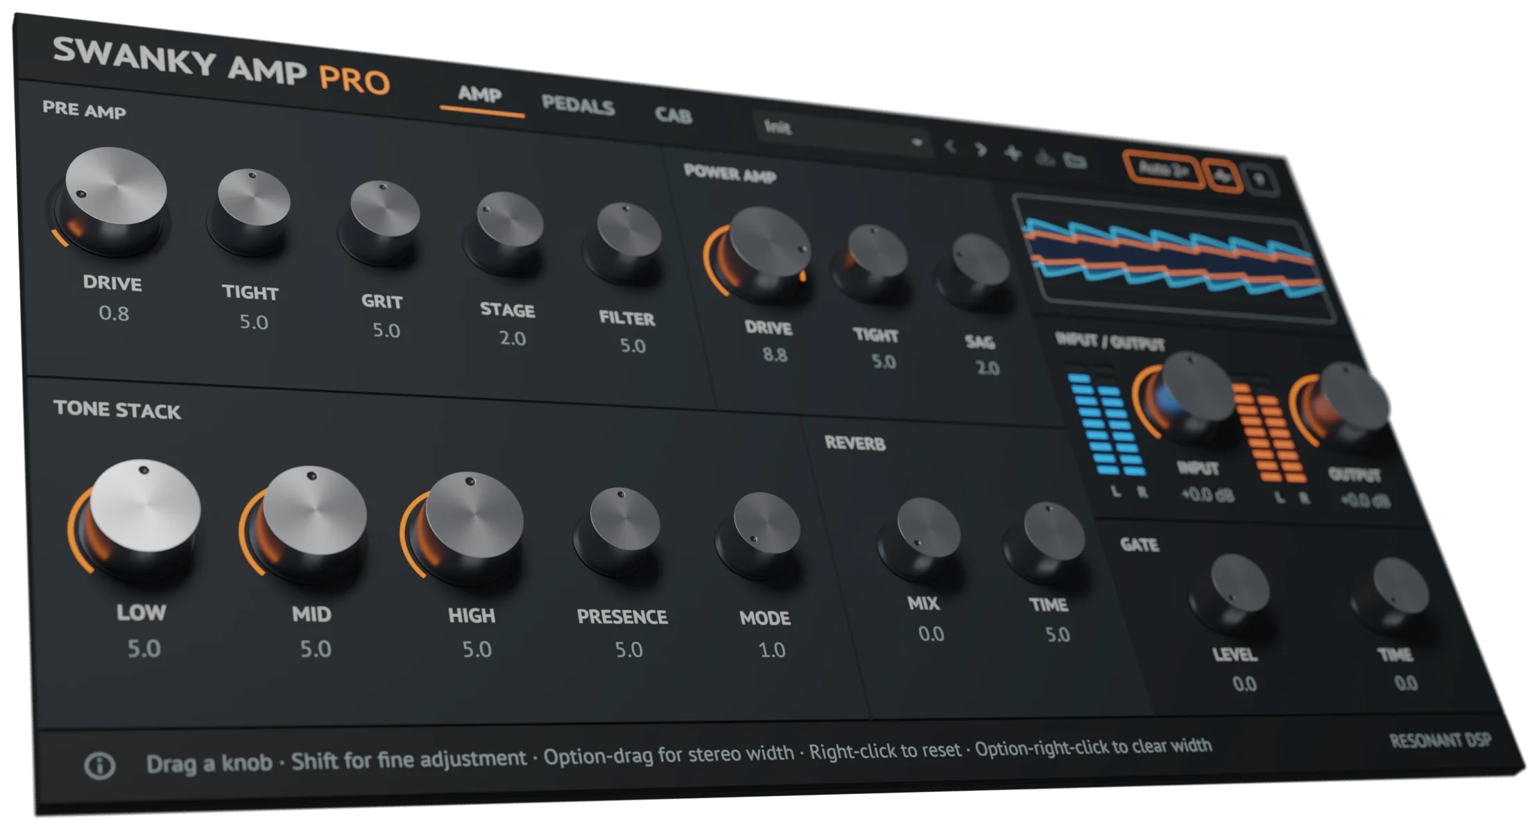Viewport: 1539px width, 830px height.
Task: Click the help icon button in header
Action: pyautogui.click(x=1261, y=181)
